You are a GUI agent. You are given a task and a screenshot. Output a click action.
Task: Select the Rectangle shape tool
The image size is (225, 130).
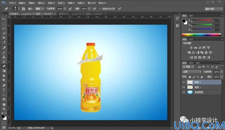[x=4, y=99]
